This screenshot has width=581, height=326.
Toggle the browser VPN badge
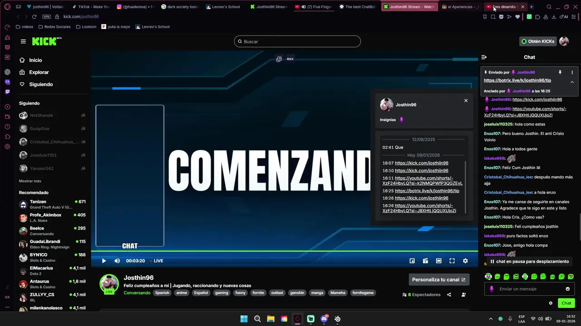(46, 17)
